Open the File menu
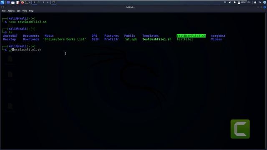Image resolution: width=267 pixels, height=150 pixels. click(4, 11)
